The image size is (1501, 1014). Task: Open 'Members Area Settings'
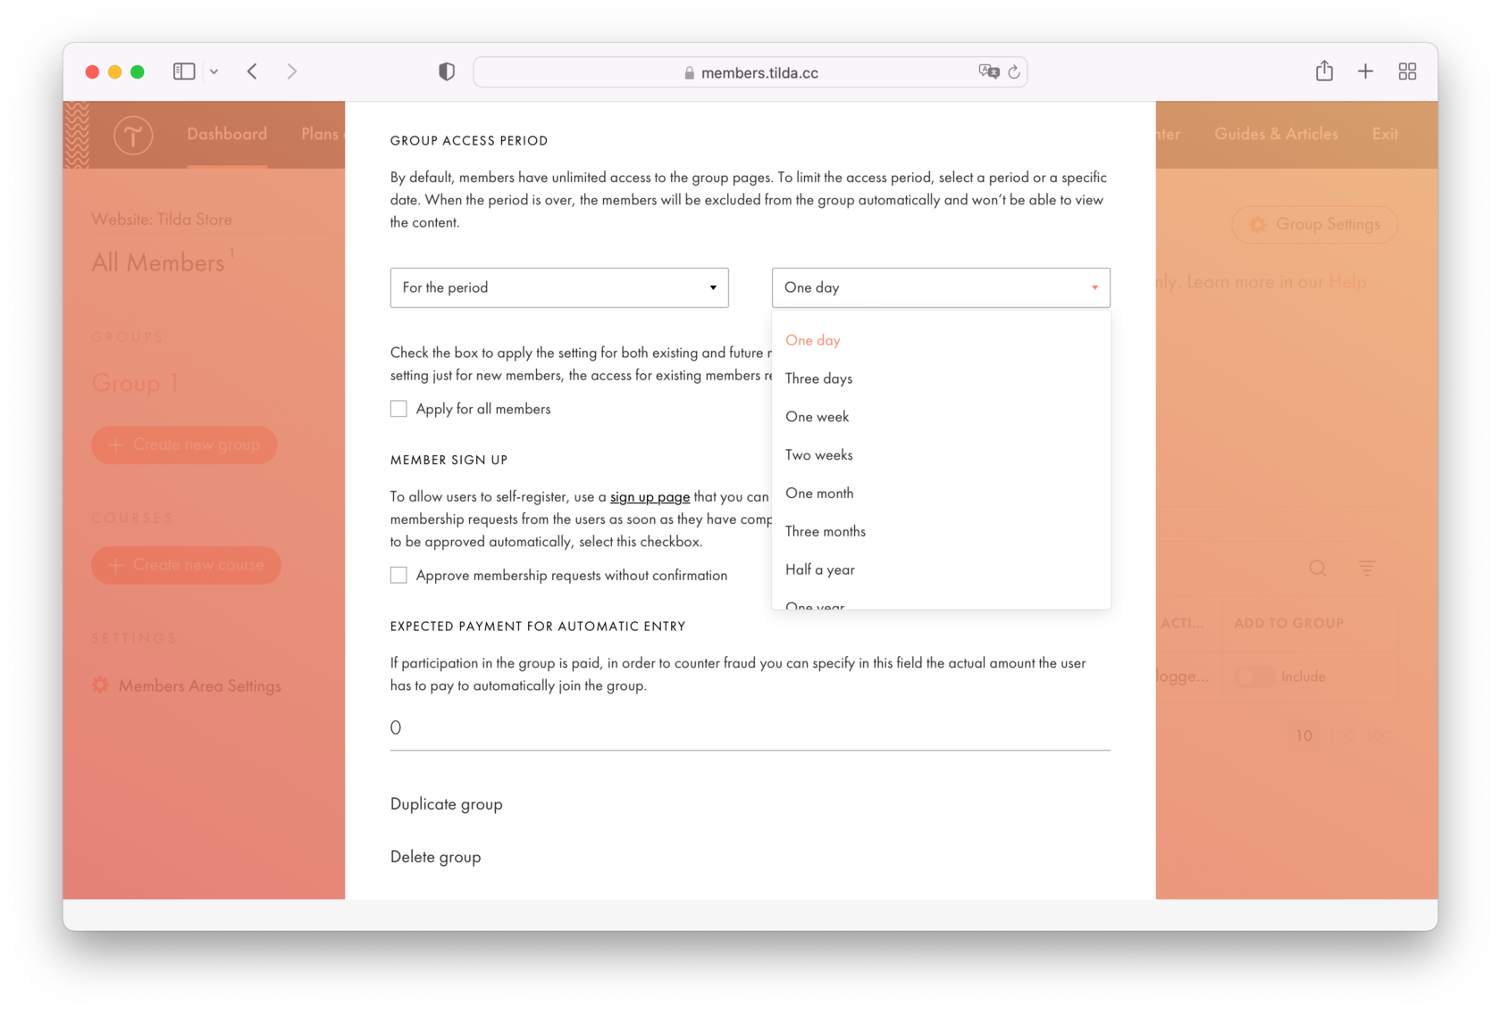200,686
